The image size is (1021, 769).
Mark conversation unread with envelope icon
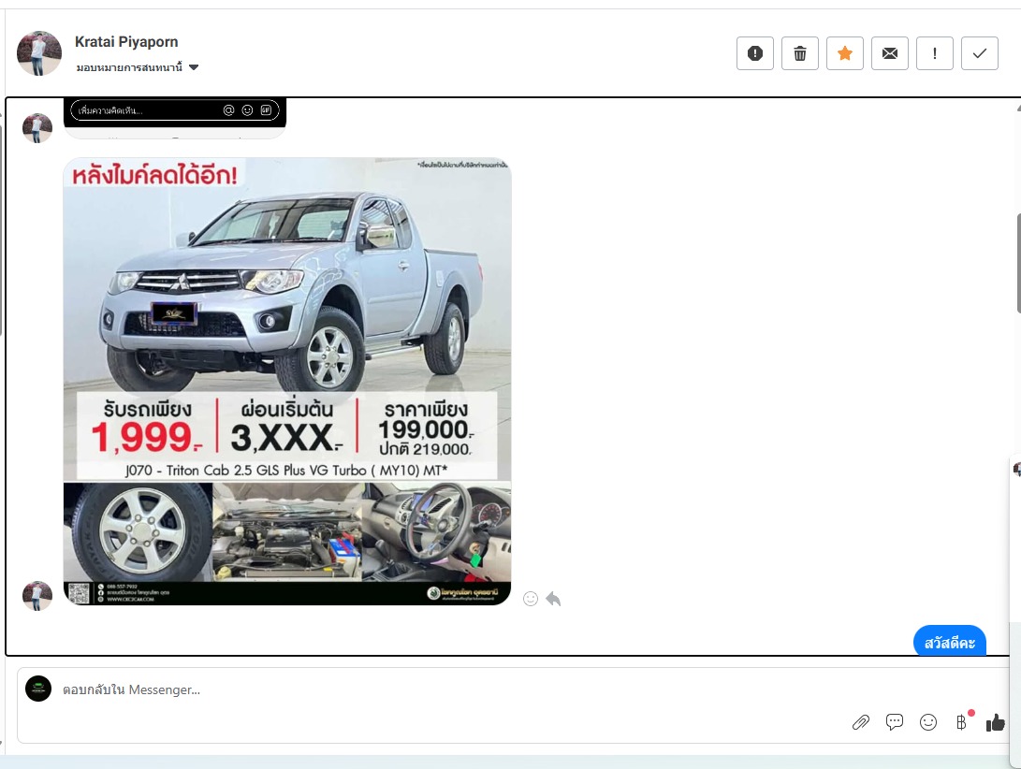click(889, 53)
